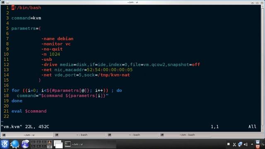The height and width of the screenshot is (149, 265).
Task: Click line number 12 in the gutter
Action: point(6,65)
